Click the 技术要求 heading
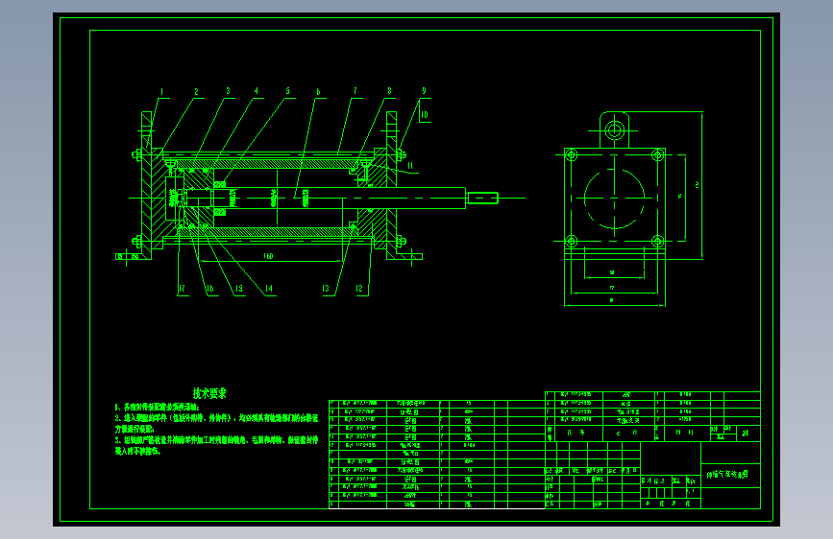Screen dimensions: 833x539 pos(209,393)
